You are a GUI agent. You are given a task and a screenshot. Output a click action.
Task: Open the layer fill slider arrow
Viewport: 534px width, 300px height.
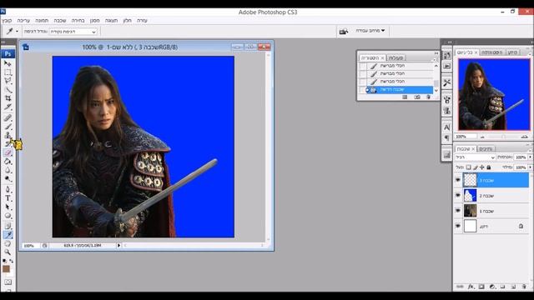pos(530,167)
